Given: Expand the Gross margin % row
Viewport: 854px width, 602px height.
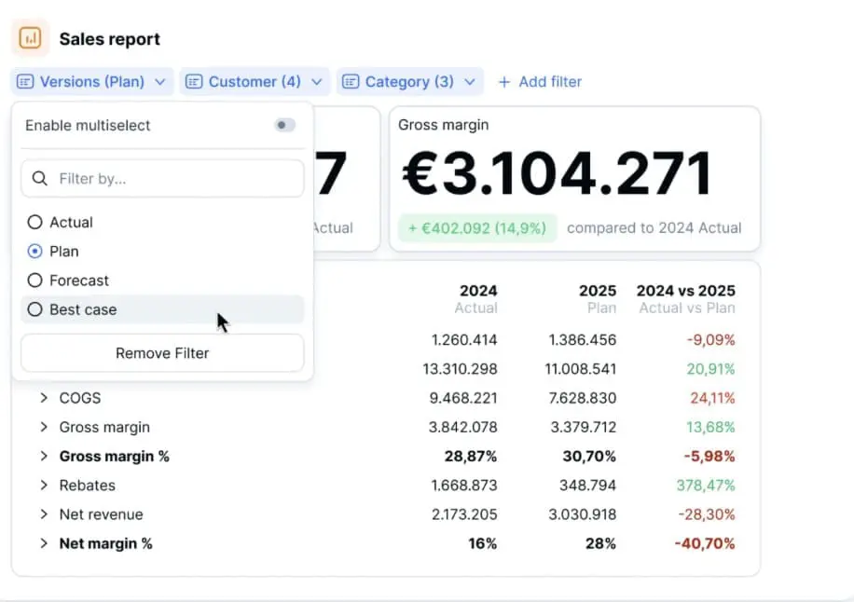Looking at the screenshot, I should [43, 457].
